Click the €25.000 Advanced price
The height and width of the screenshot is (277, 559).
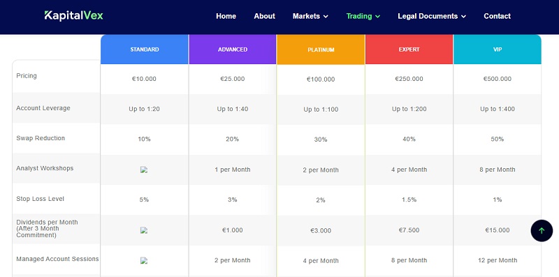click(x=233, y=79)
